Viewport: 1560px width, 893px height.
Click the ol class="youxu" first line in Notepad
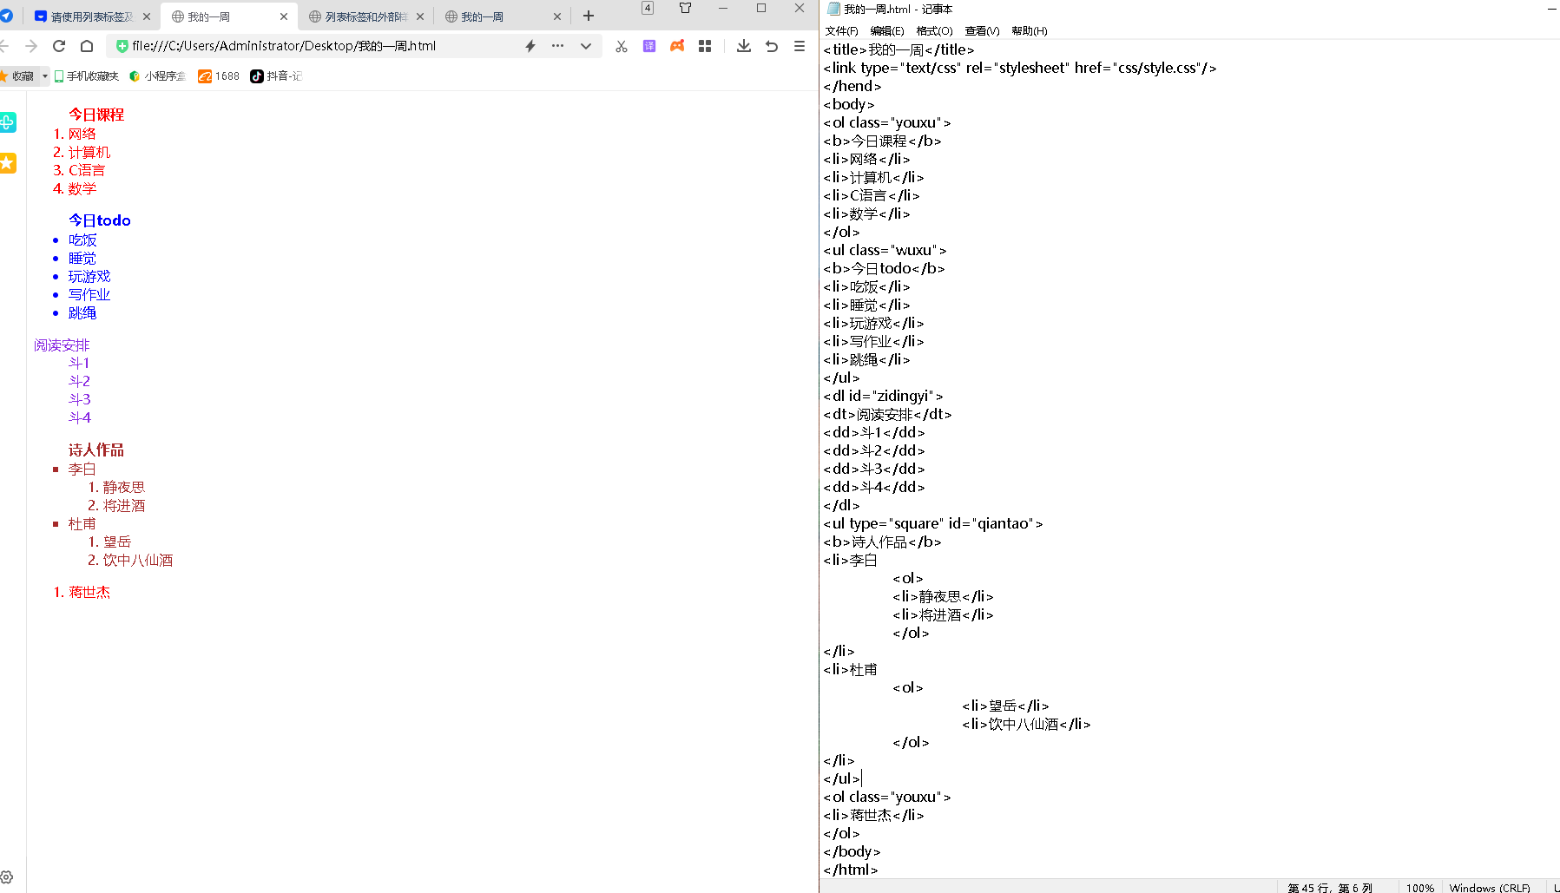[887, 122]
